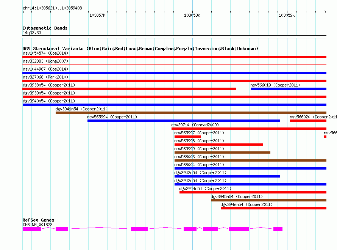337x250 pixels.
Task: Click the nsv566003 (Cooper2011) brown bar
Action: coord(250,160)
